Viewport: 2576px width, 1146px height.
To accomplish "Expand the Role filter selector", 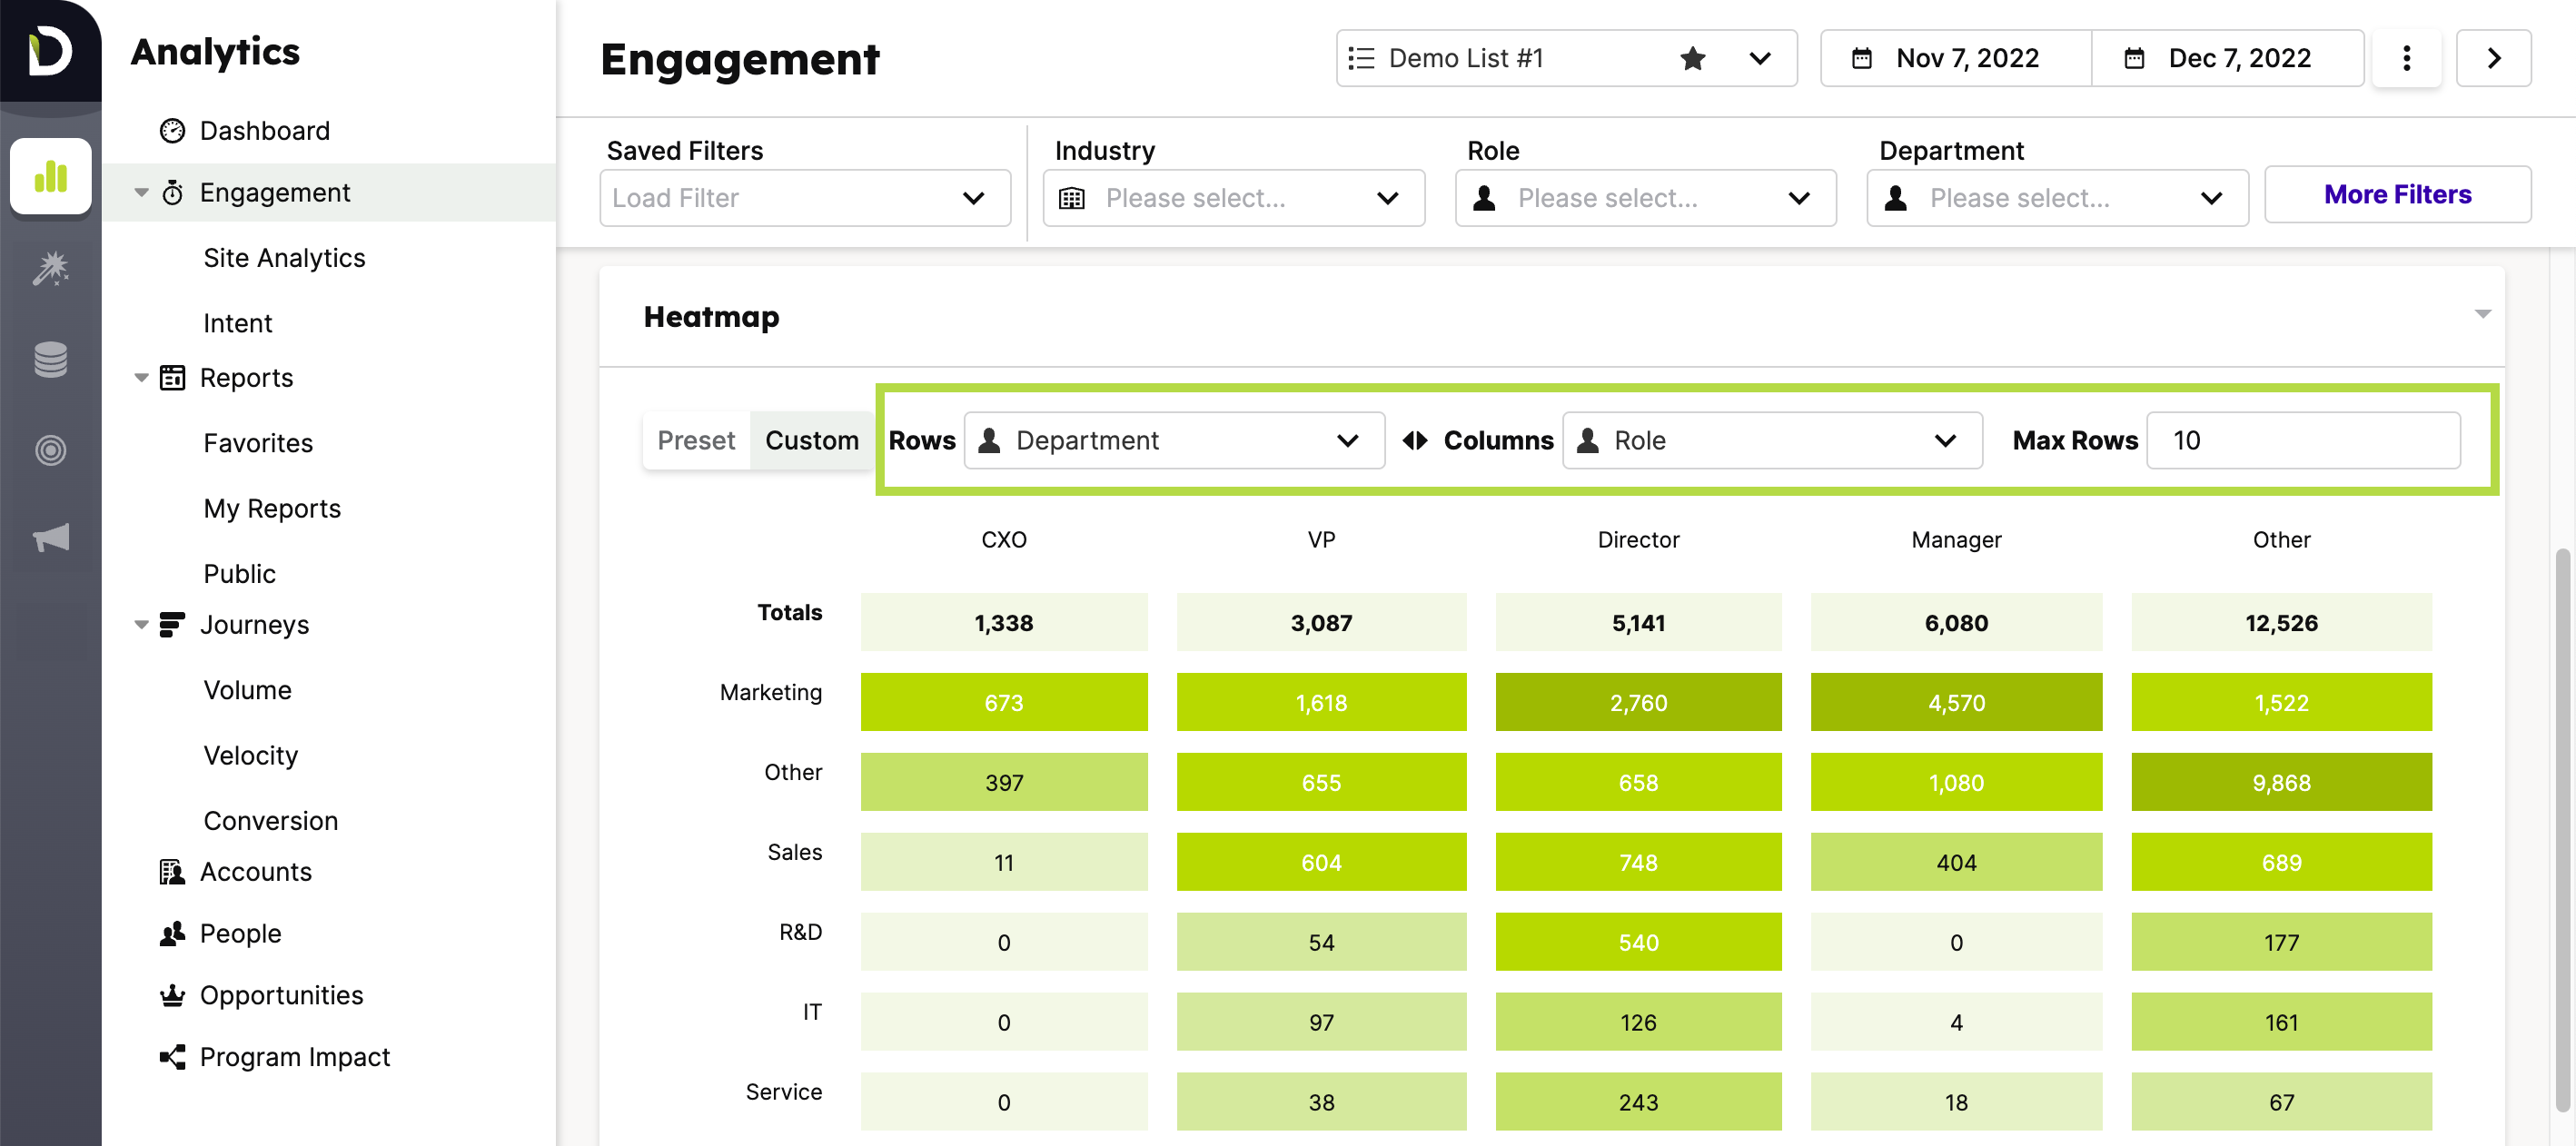I will coord(1644,198).
